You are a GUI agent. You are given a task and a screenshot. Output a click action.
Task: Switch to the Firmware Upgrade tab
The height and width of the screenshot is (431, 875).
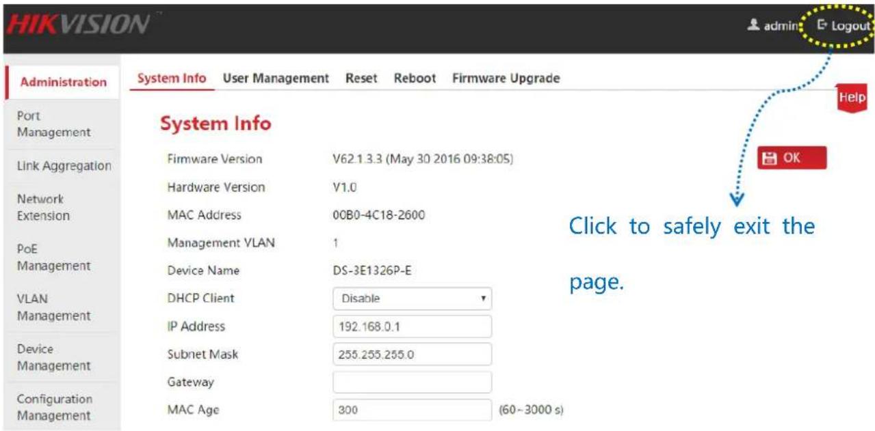click(506, 78)
